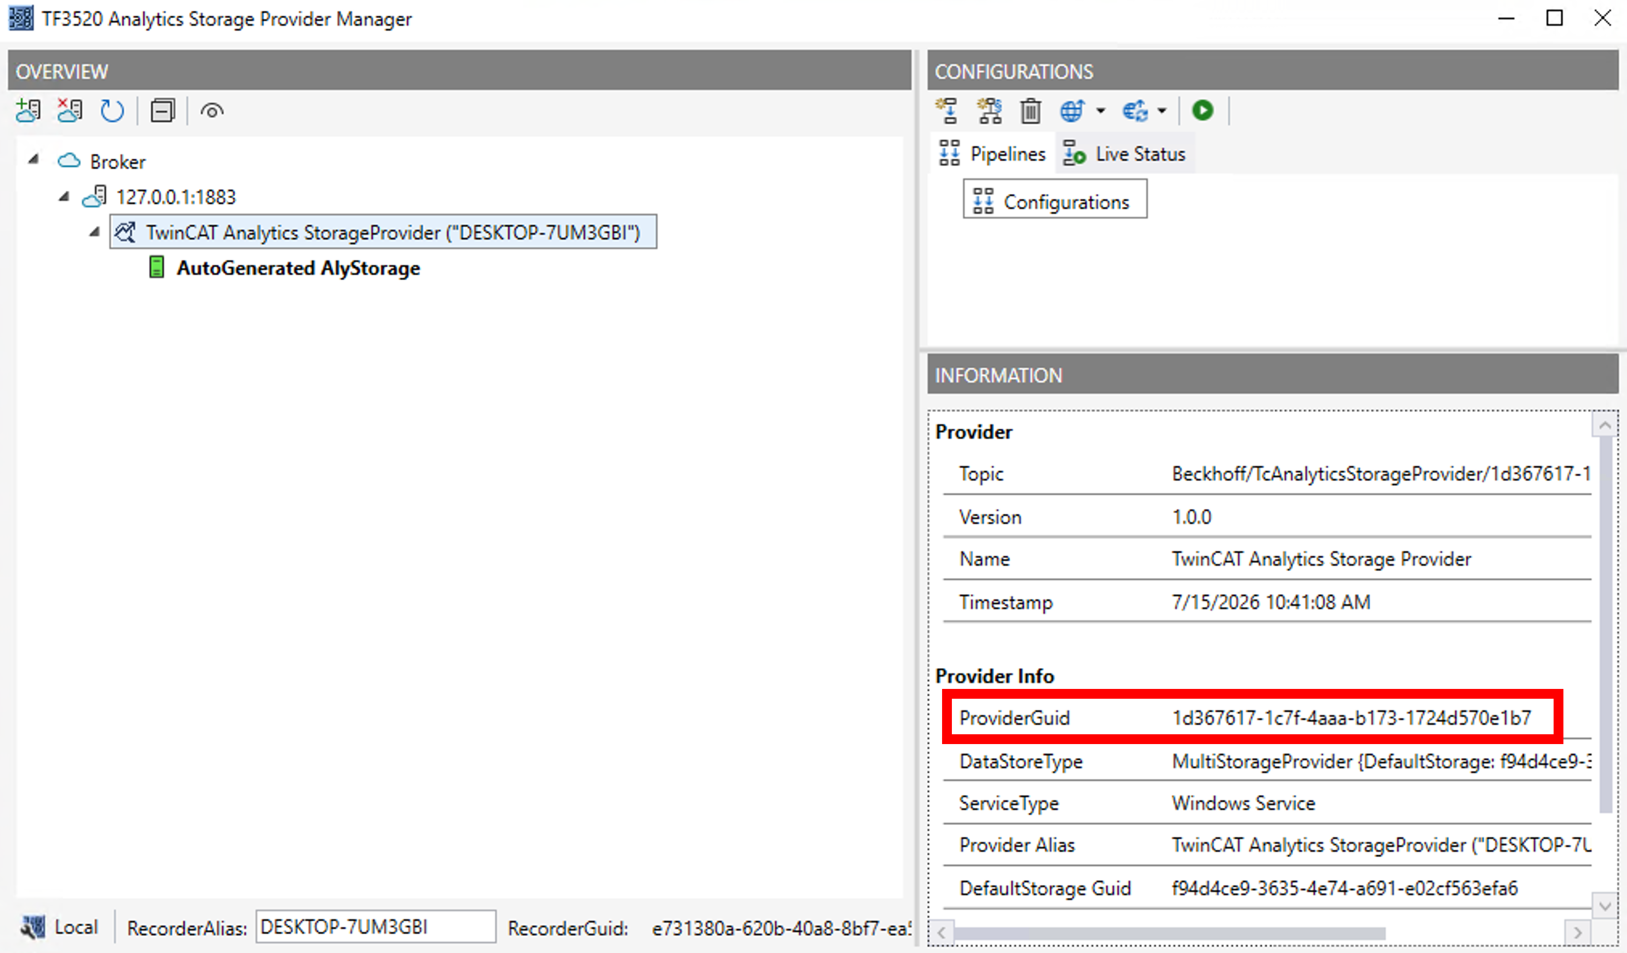This screenshot has height=953, width=1627.
Task: Select the Broker tree item
Action: tap(117, 161)
